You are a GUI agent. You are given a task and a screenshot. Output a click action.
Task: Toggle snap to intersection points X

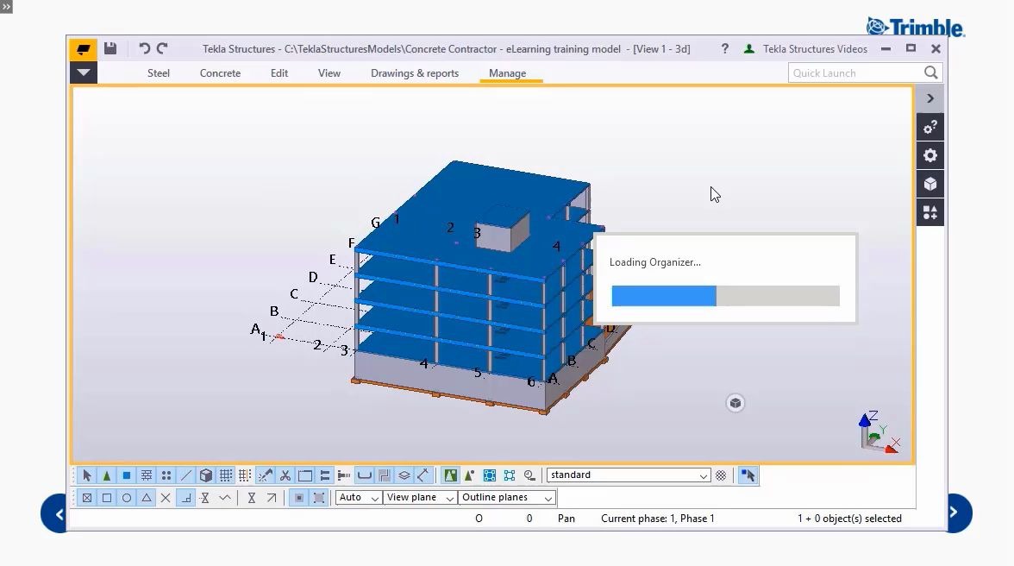[x=166, y=498]
